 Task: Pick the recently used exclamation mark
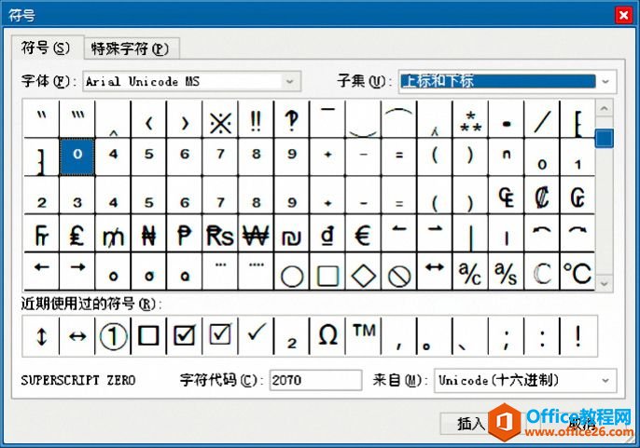point(577,336)
